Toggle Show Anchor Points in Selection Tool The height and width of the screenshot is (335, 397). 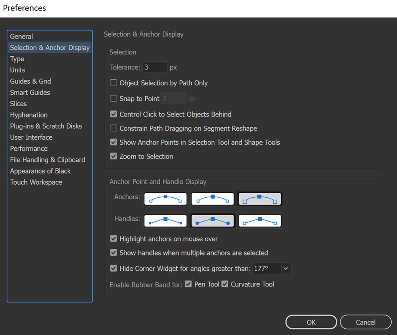(114, 143)
